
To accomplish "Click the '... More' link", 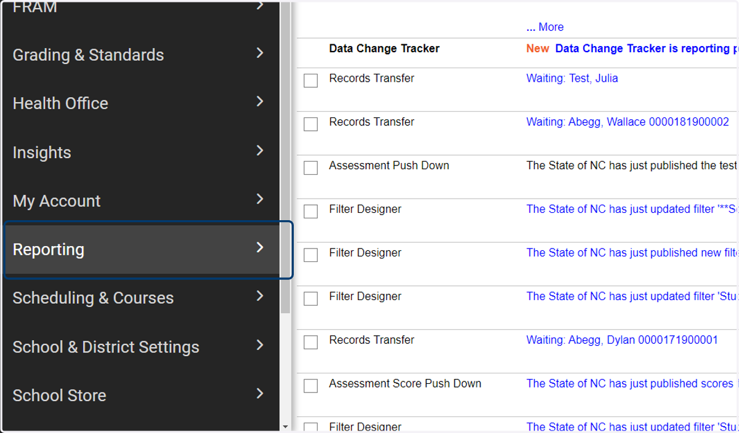I will (x=545, y=27).
